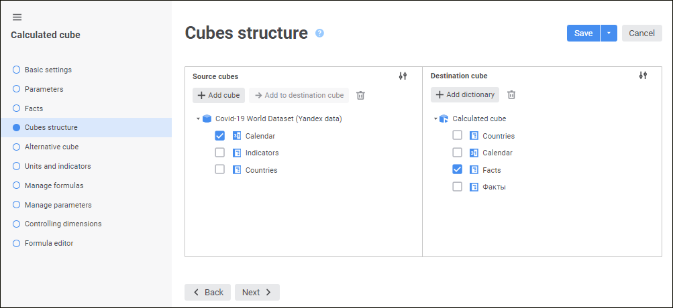This screenshot has width=673, height=308.
Task: Click trash icon in Source cubes
Action: (360, 95)
